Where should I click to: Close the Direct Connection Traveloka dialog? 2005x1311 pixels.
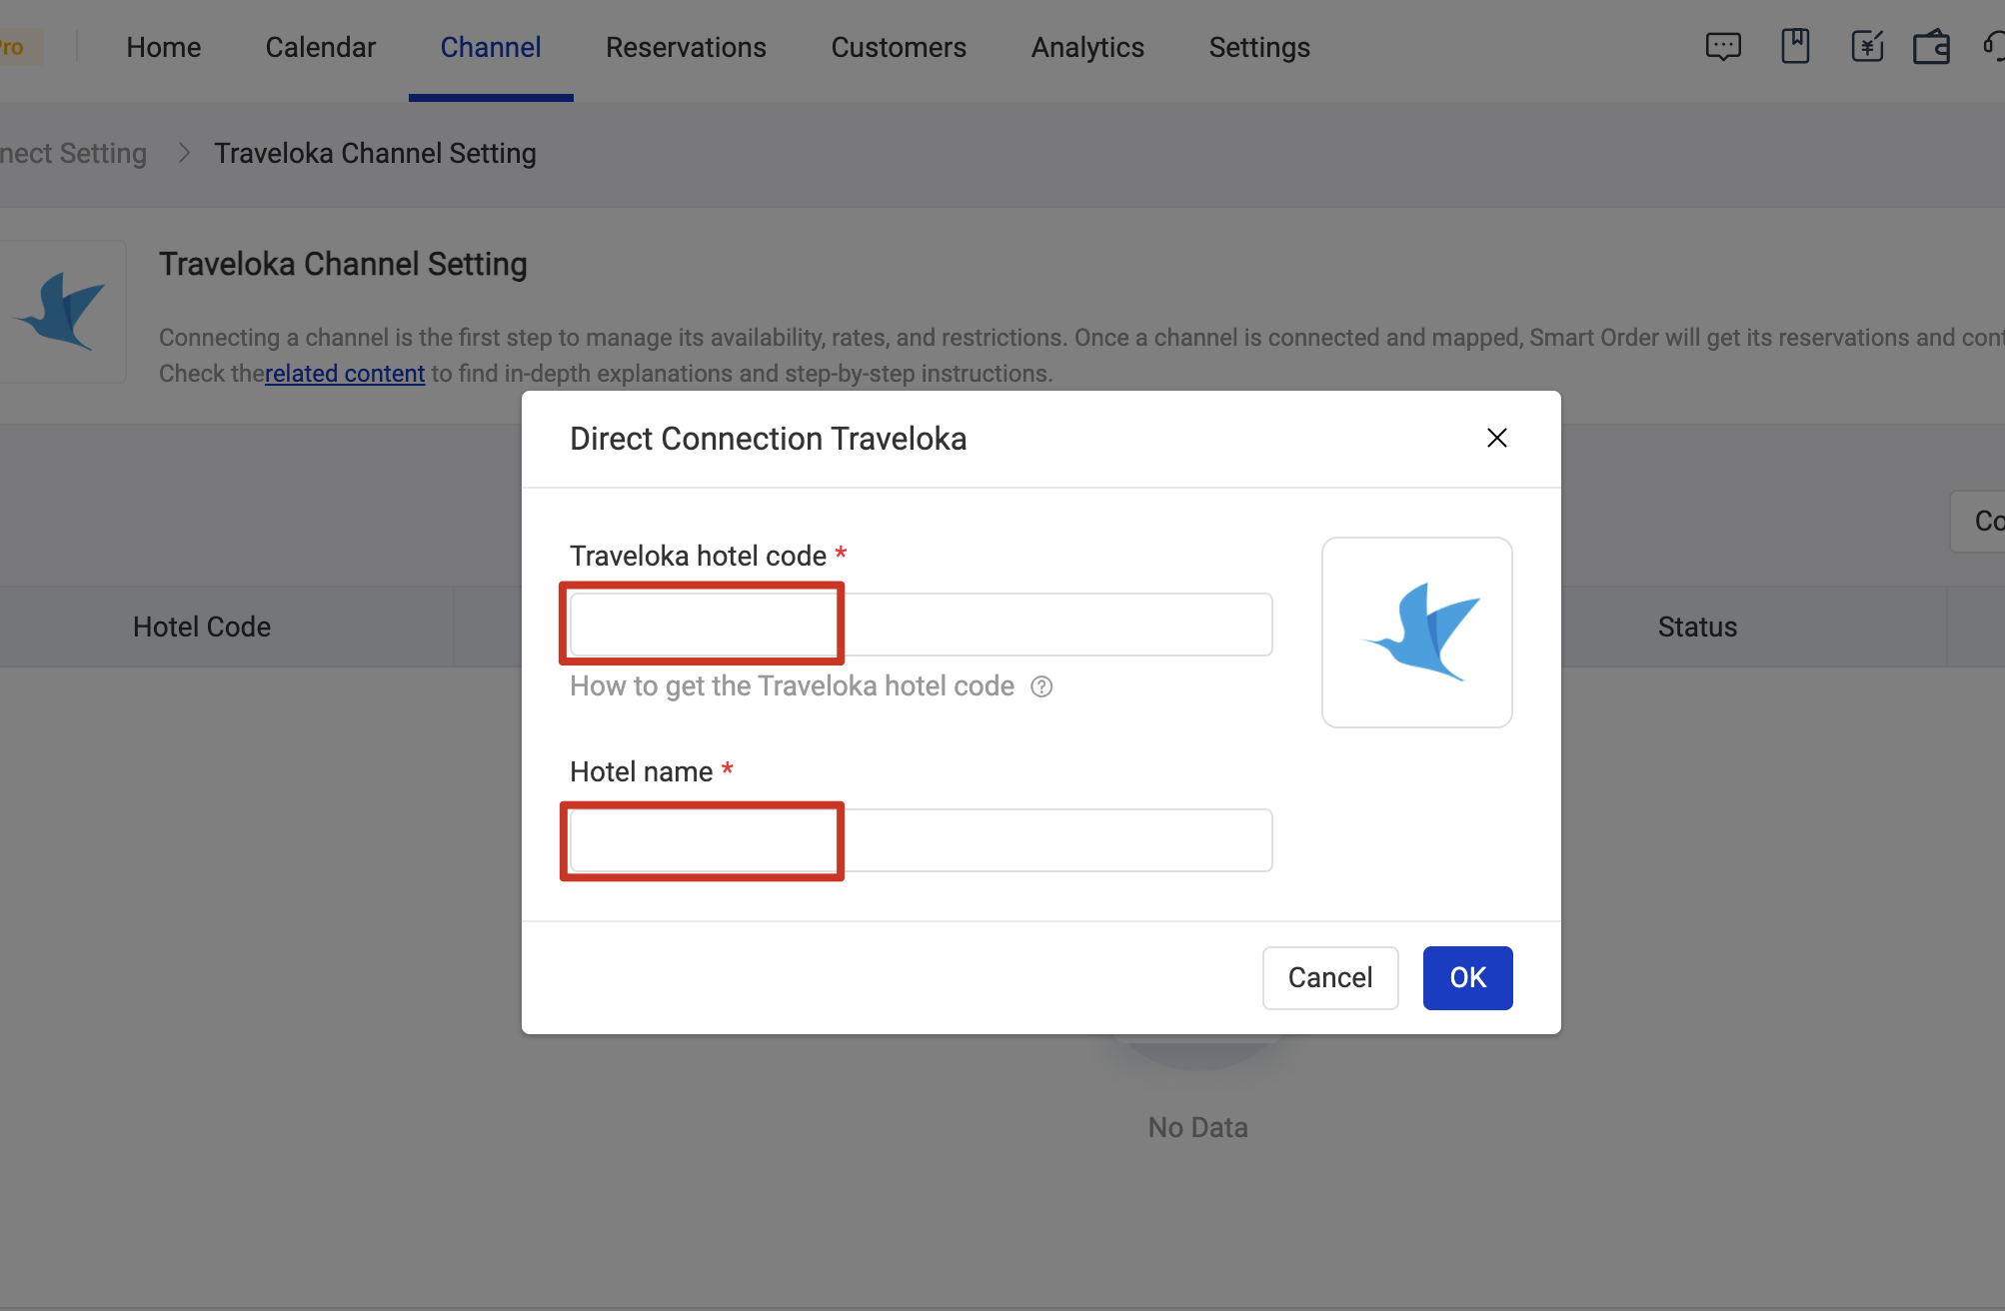tap(1496, 438)
